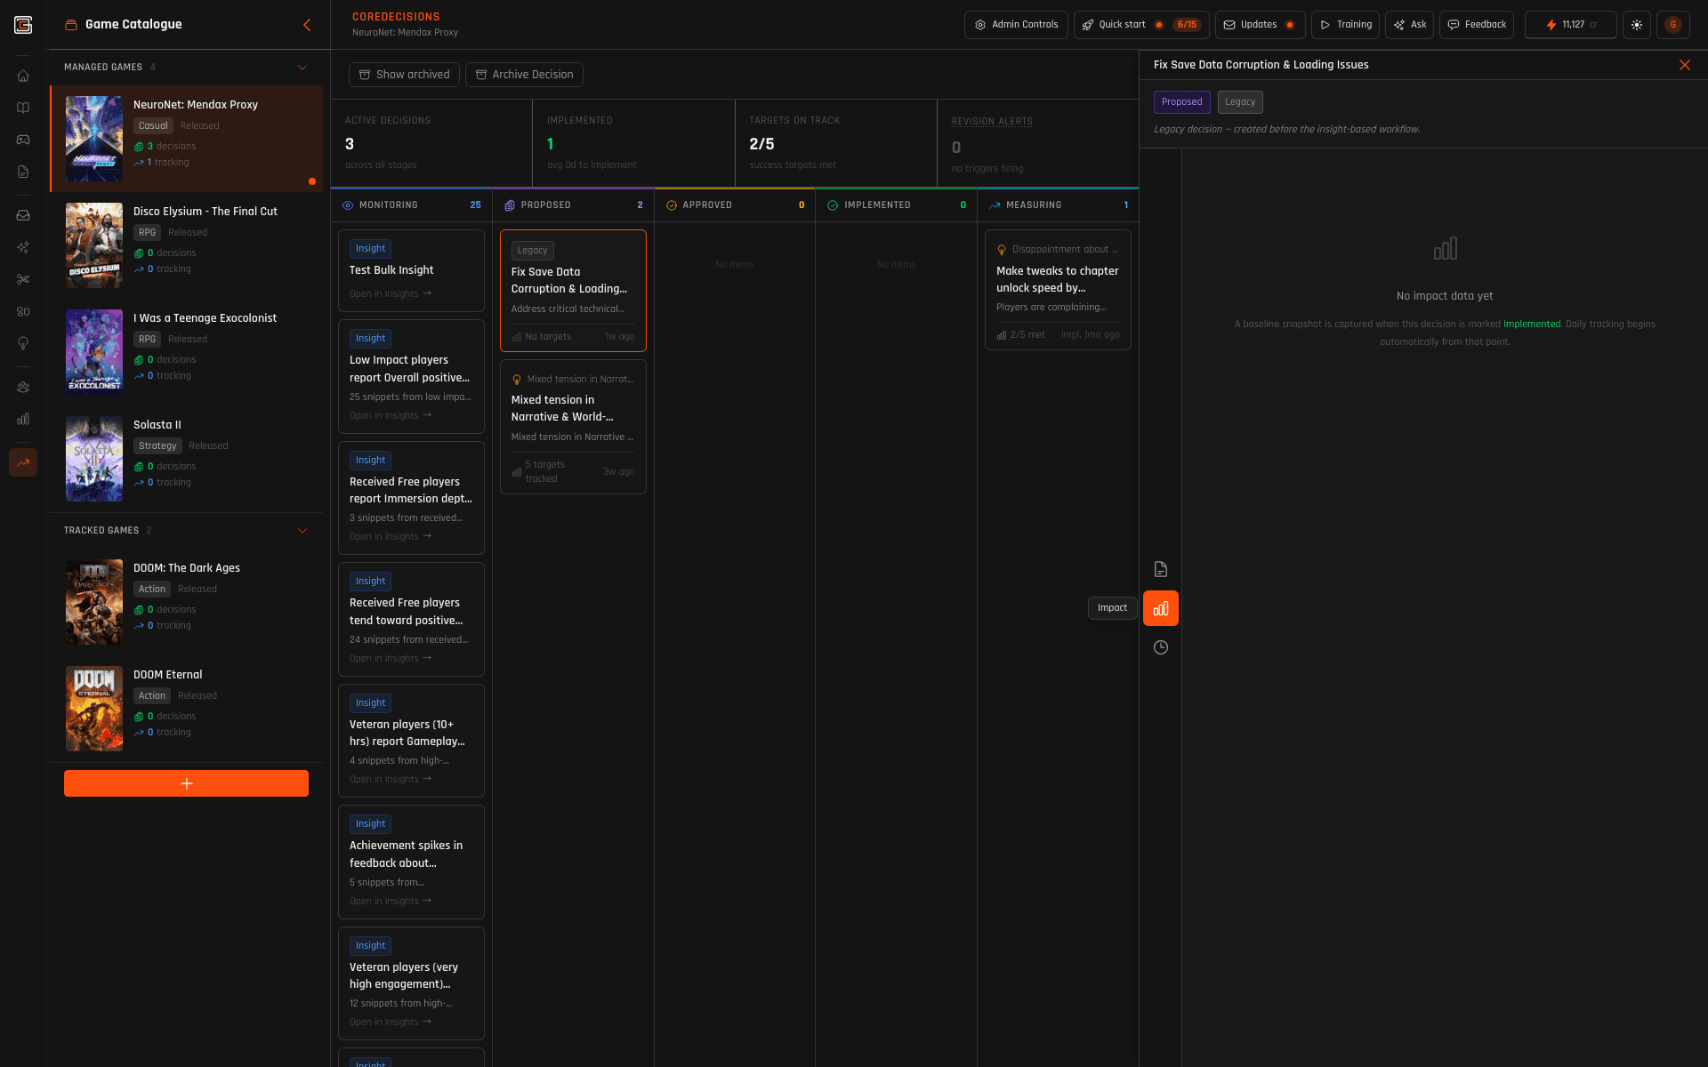Collapse the Managed Games section
The image size is (1708, 1067).
pos(302,68)
